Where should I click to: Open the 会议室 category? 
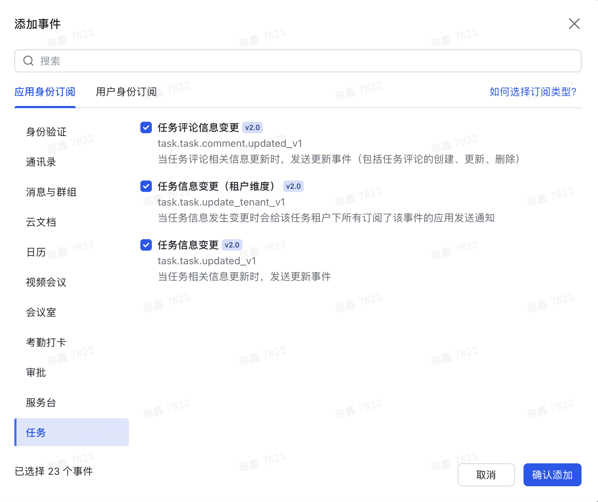pyautogui.click(x=41, y=313)
